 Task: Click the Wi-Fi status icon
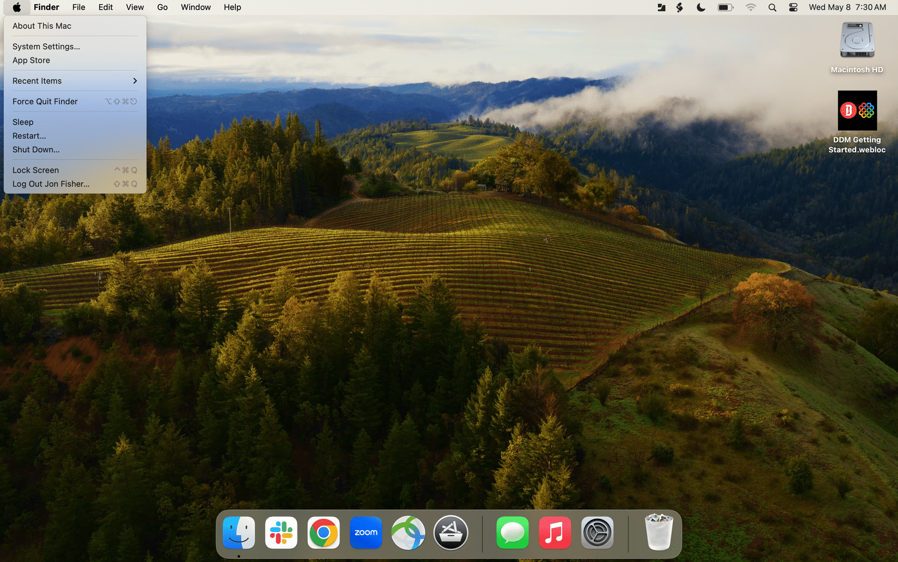[x=751, y=8]
